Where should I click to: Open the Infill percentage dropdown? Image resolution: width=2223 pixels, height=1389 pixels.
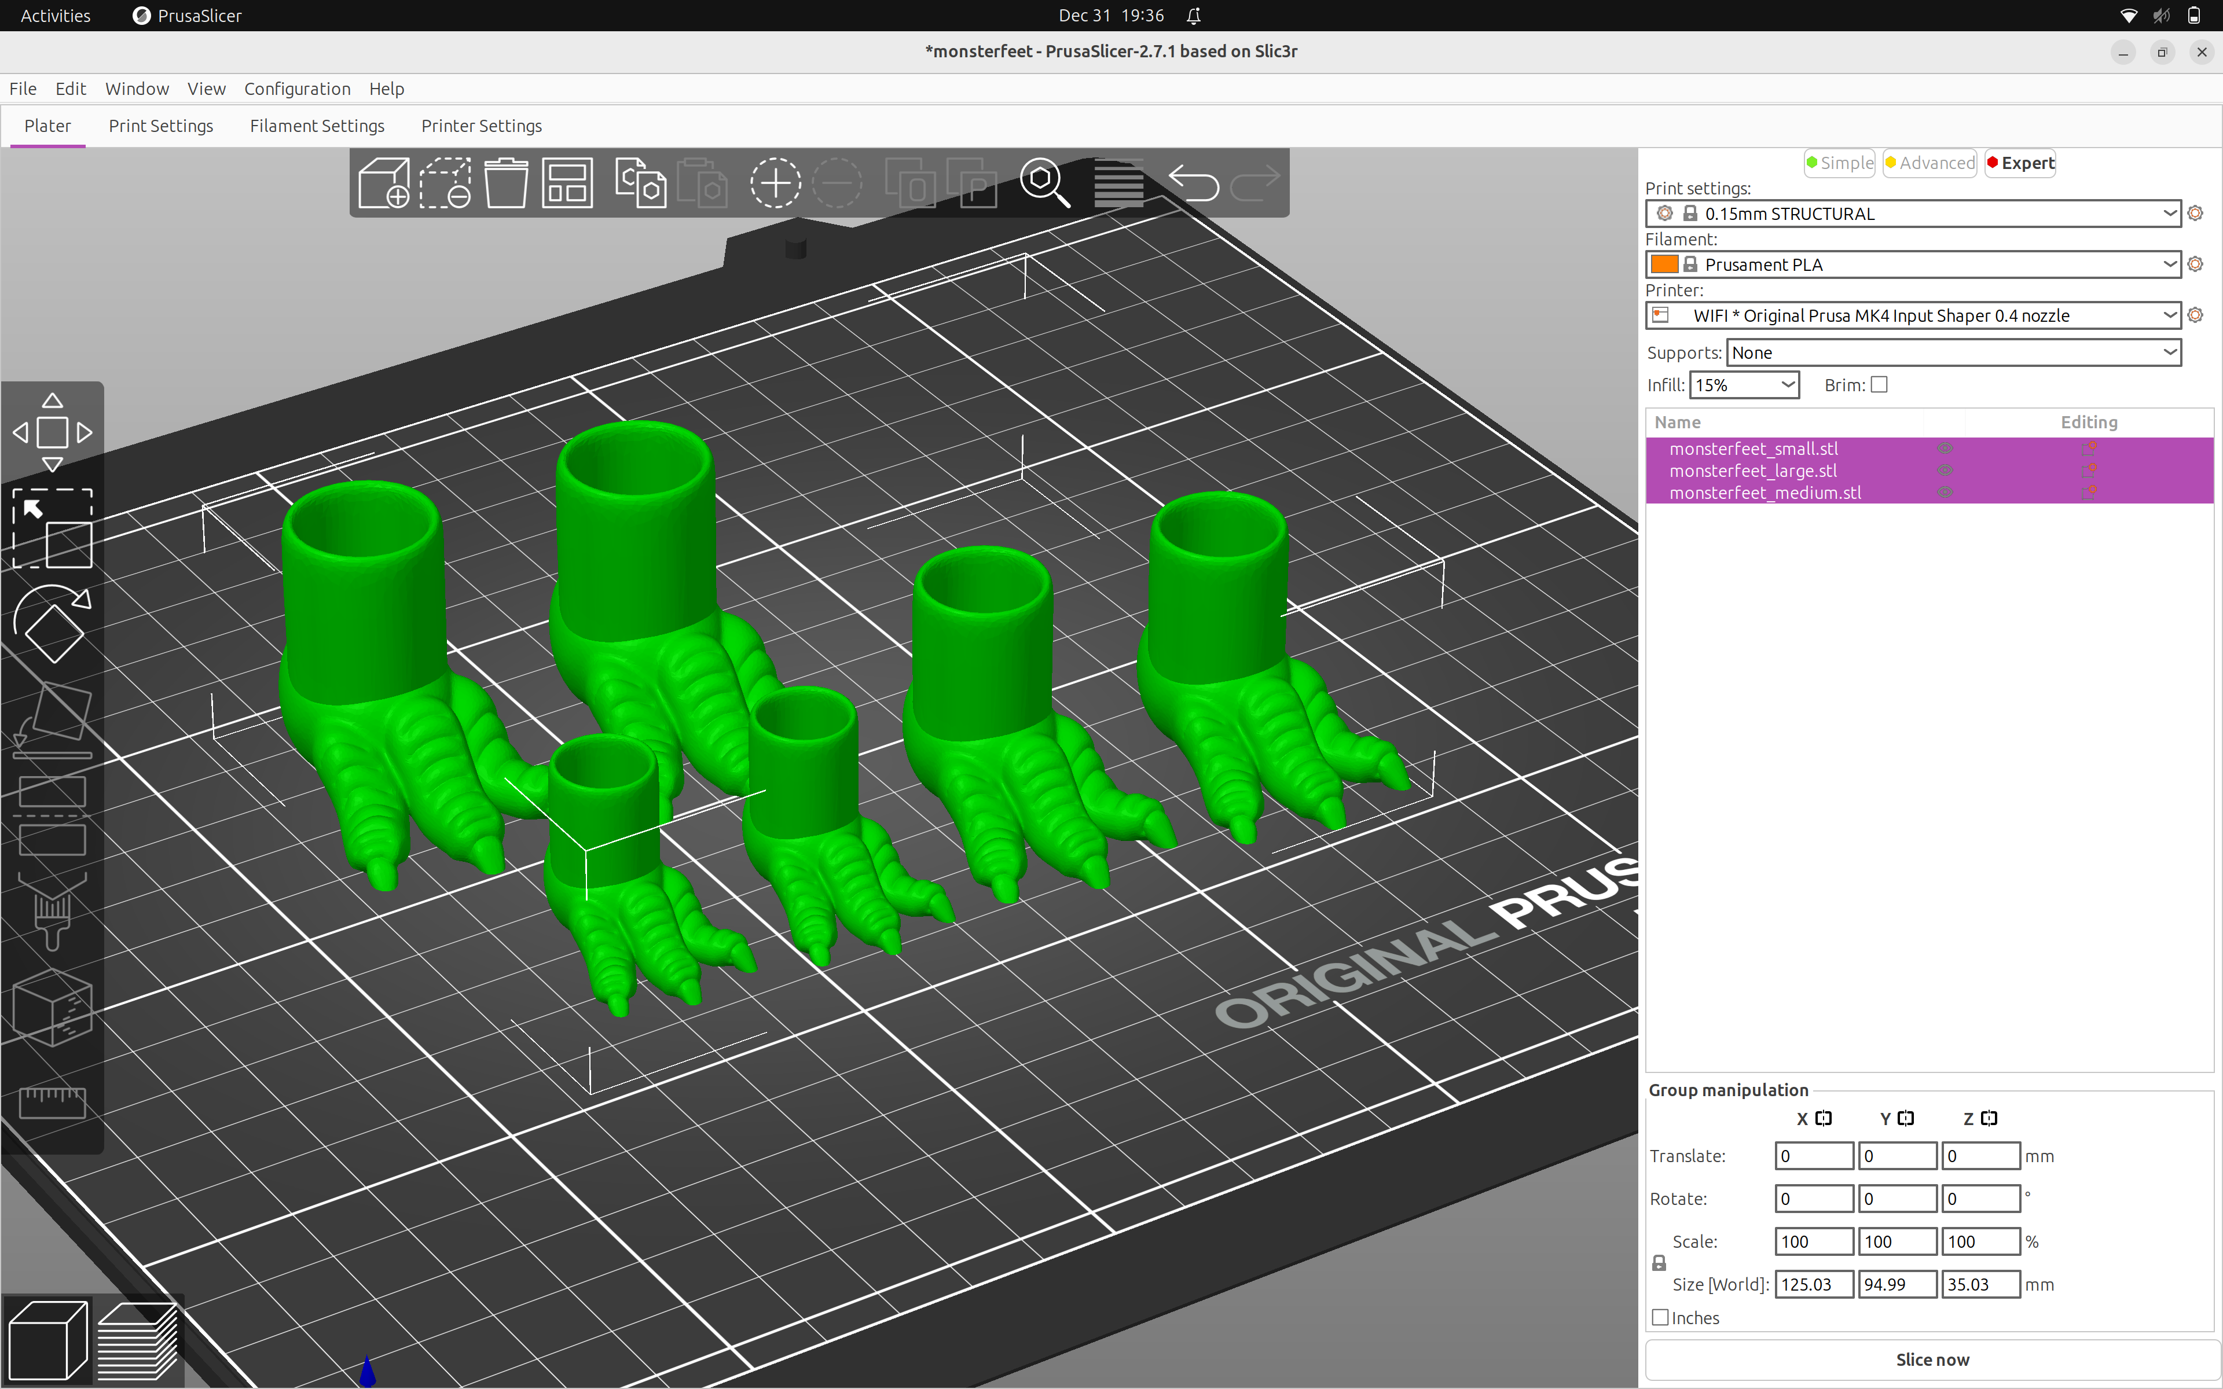[x=1744, y=385]
